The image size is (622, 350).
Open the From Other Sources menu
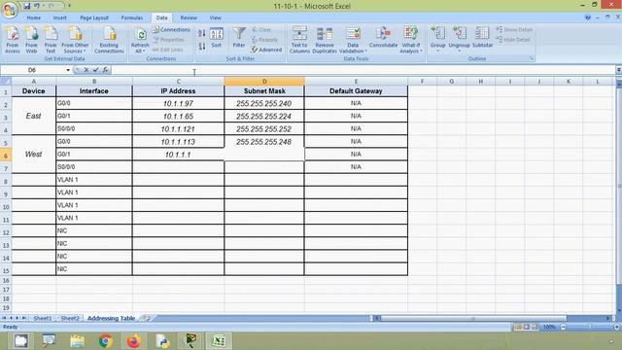coord(75,40)
